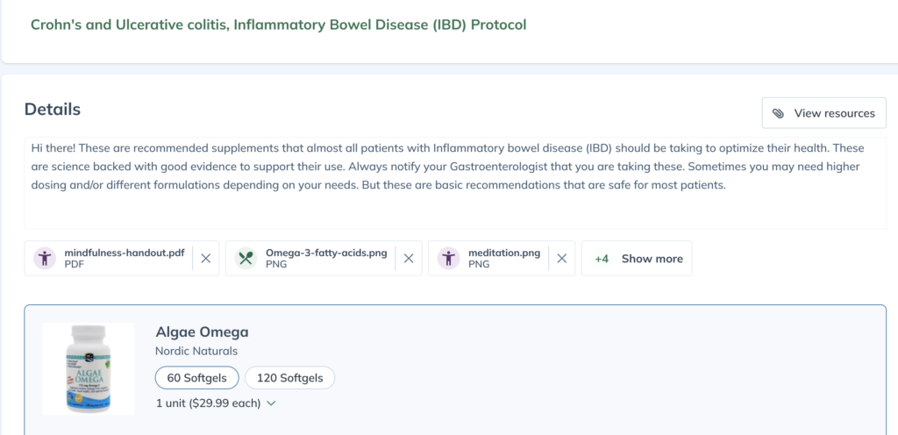Click the Algae Omega product title
The image size is (898, 435).
[x=202, y=332]
